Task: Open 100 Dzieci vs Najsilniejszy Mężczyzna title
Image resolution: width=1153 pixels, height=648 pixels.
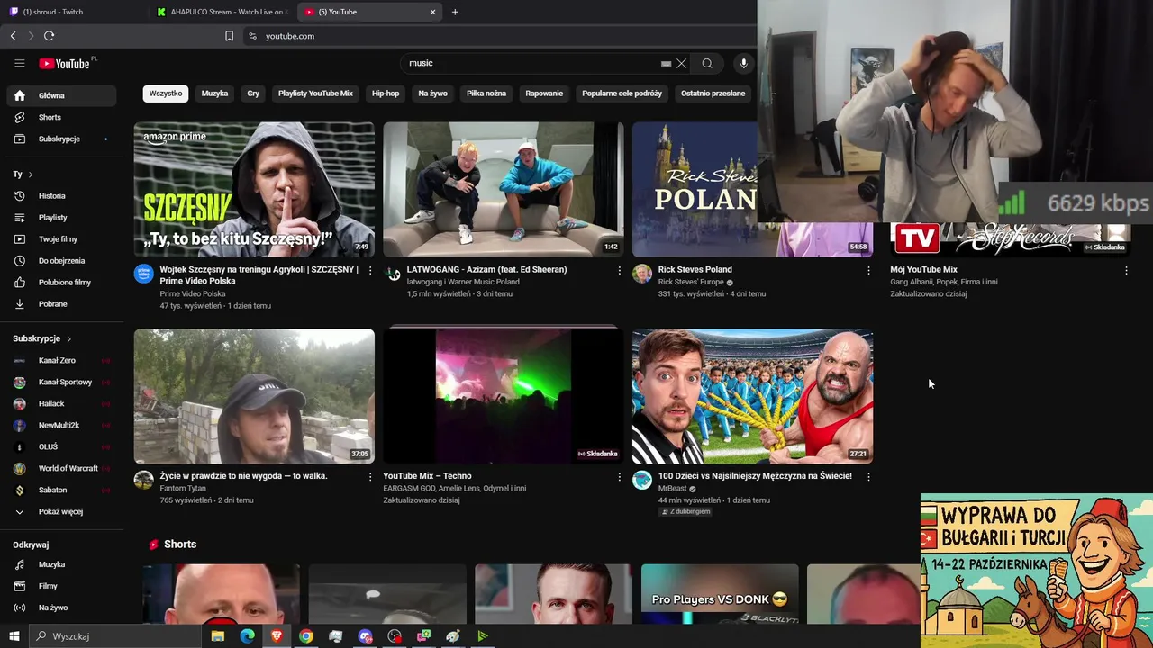Action: point(755,475)
